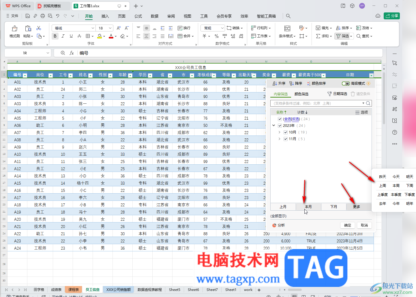Open the Merge (合并) dropdown

pos(193,36)
